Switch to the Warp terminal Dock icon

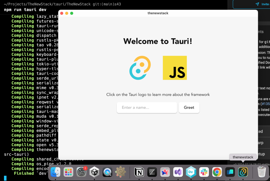230,172
